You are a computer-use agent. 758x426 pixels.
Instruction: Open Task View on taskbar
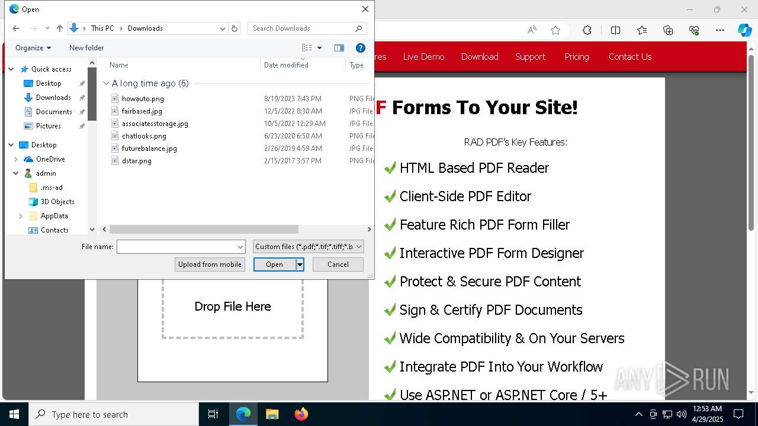click(x=213, y=414)
